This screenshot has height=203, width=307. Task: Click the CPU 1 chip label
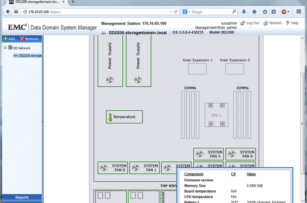pyautogui.click(x=216, y=115)
